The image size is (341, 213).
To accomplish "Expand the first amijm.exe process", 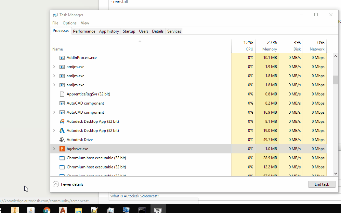I will pyautogui.click(x=54, y=66).
